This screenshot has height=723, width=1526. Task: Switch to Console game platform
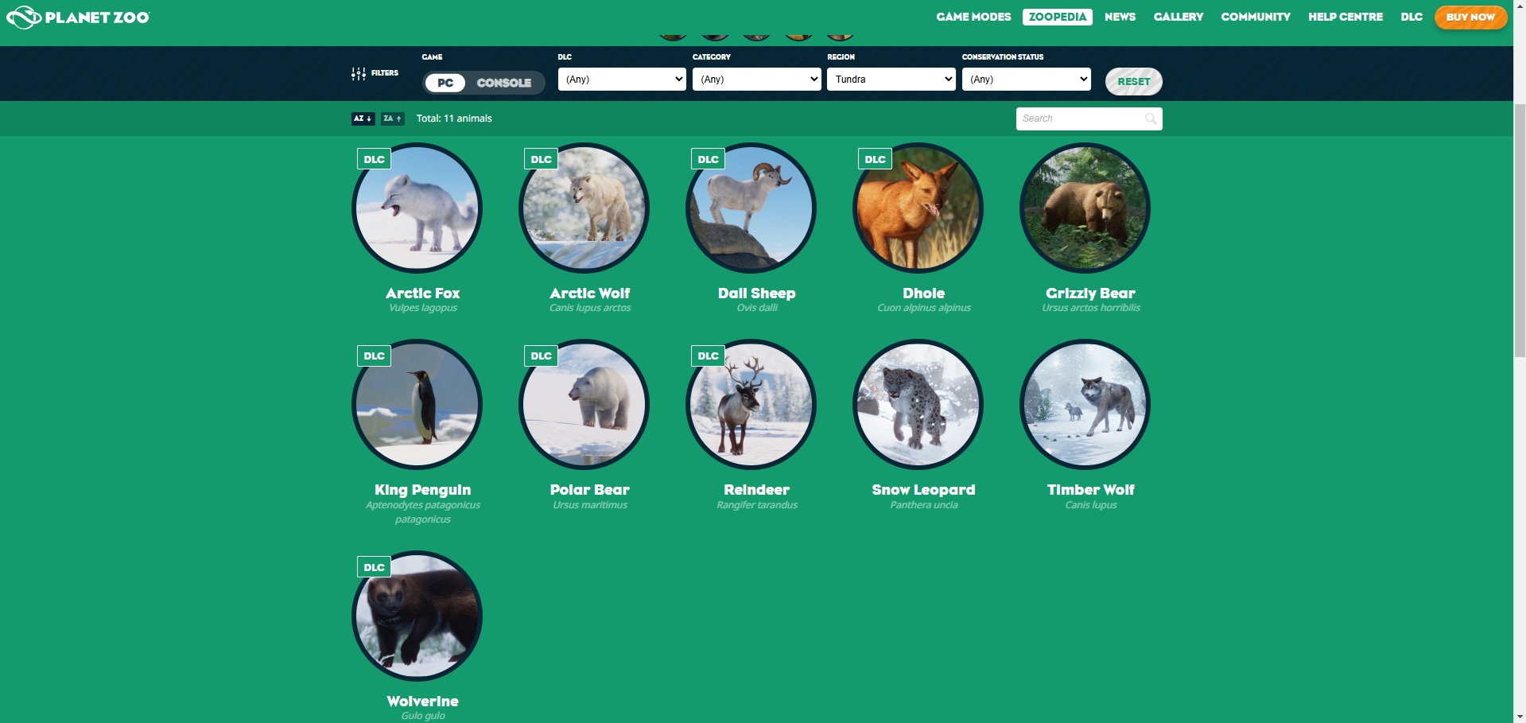504,83
